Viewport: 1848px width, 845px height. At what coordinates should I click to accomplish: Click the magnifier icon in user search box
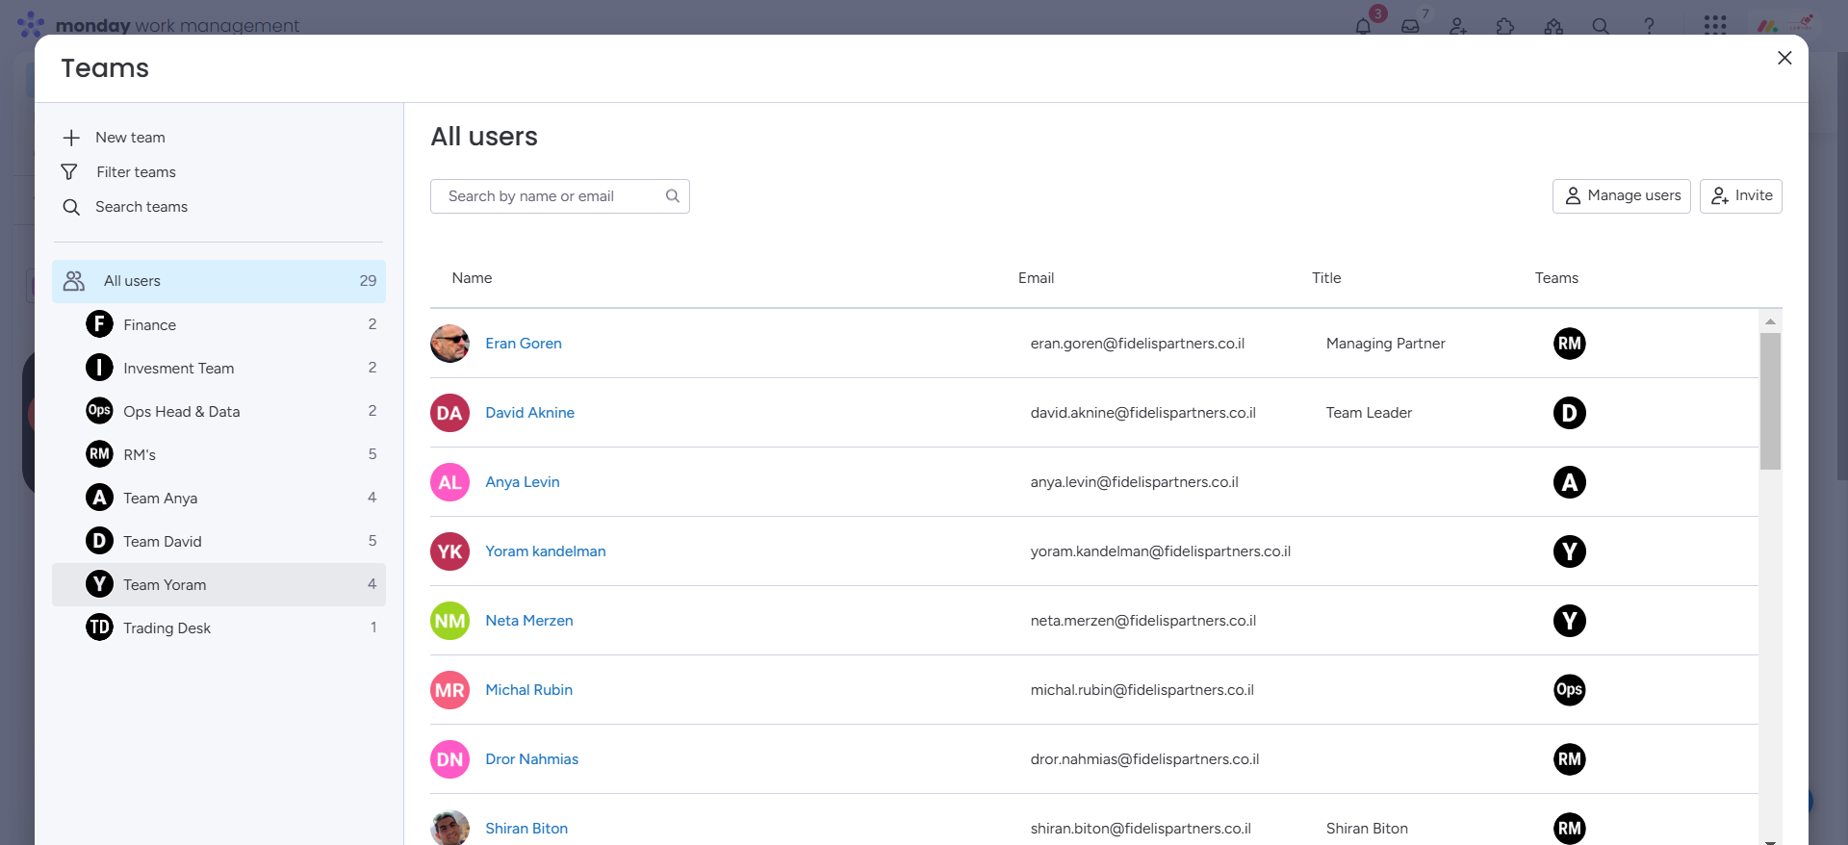673,196
